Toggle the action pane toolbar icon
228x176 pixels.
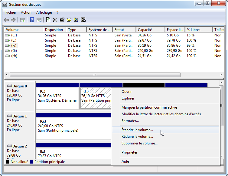[39, 20]
